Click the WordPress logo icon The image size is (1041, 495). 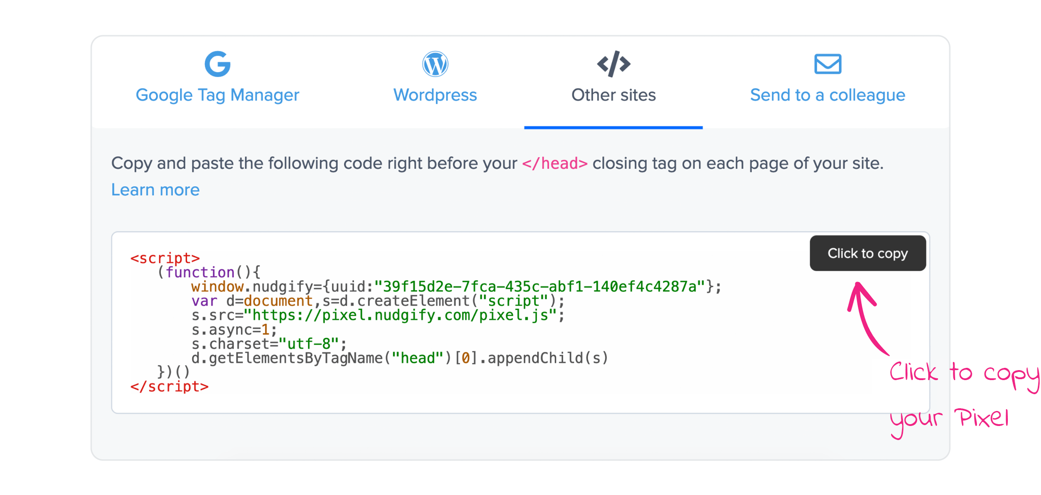[x=435, y=64]
